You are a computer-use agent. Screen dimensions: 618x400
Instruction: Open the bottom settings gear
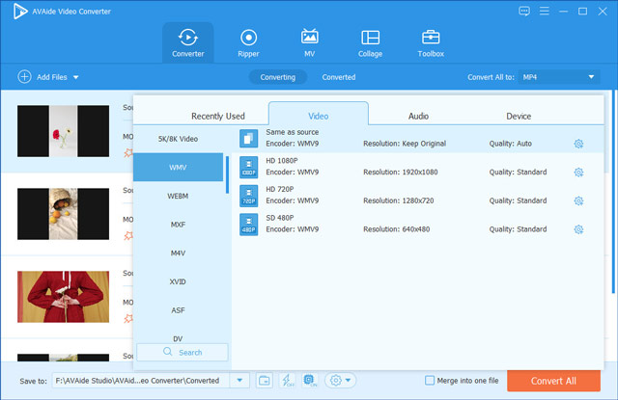coord(336,381)
